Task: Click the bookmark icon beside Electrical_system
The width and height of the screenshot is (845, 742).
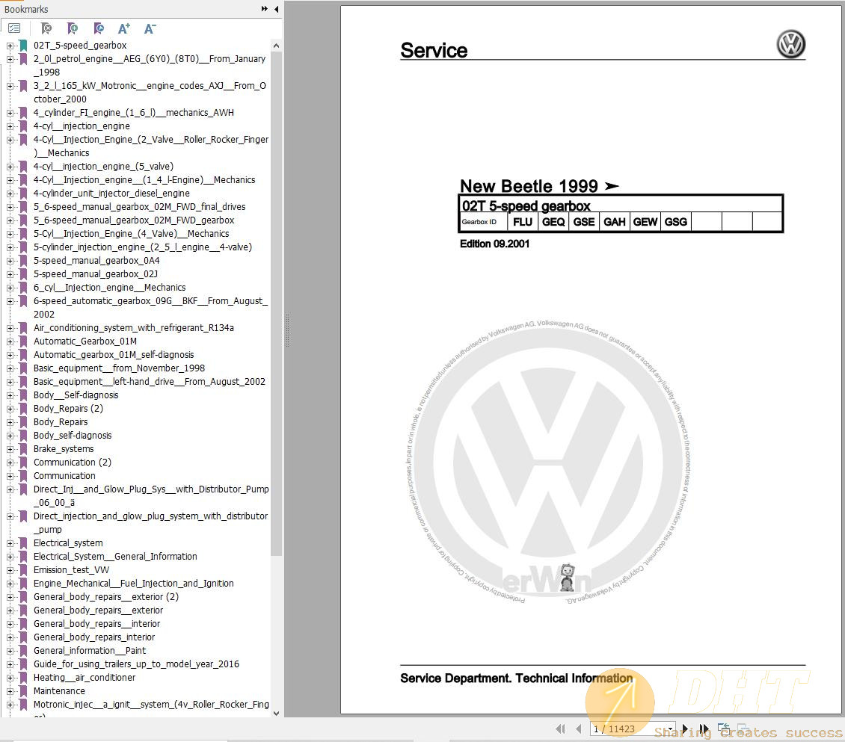Action: (23, 542)
